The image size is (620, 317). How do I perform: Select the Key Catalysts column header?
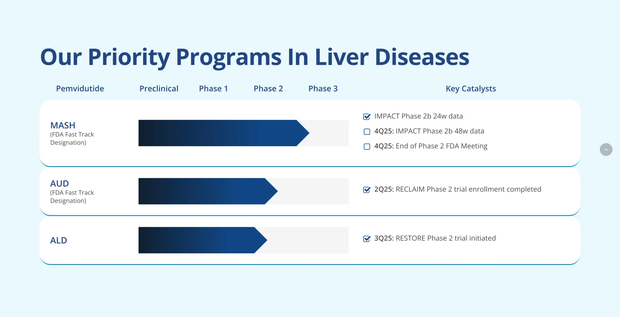(471, 89)
